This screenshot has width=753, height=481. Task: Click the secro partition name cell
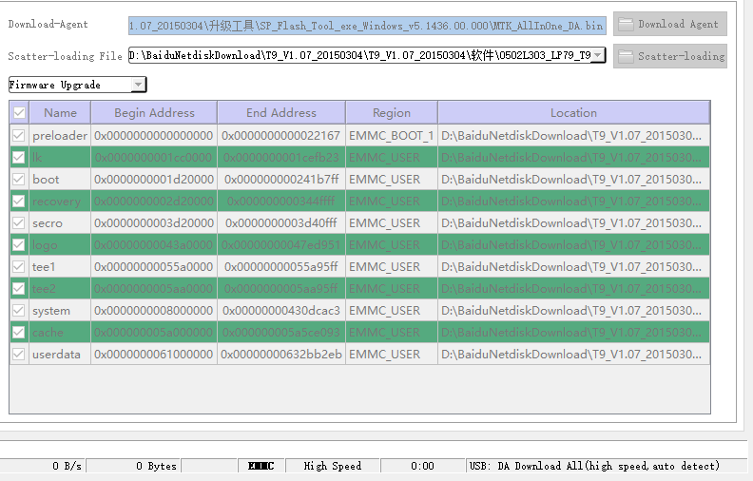tap(48, 223)
